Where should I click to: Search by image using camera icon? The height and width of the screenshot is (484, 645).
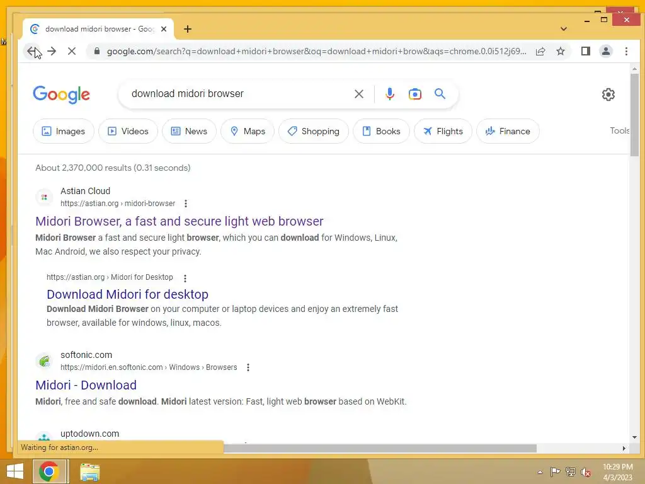pos(414,94)
